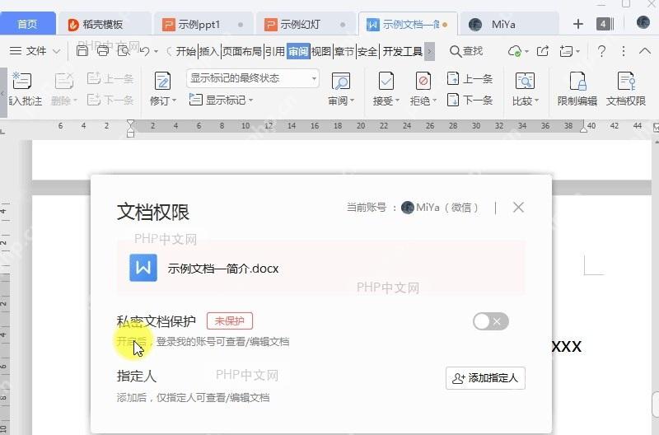This screenshot has width=659, height=435.
Task: Click the print icon in quick toolbar
Action: click(102, 51)
